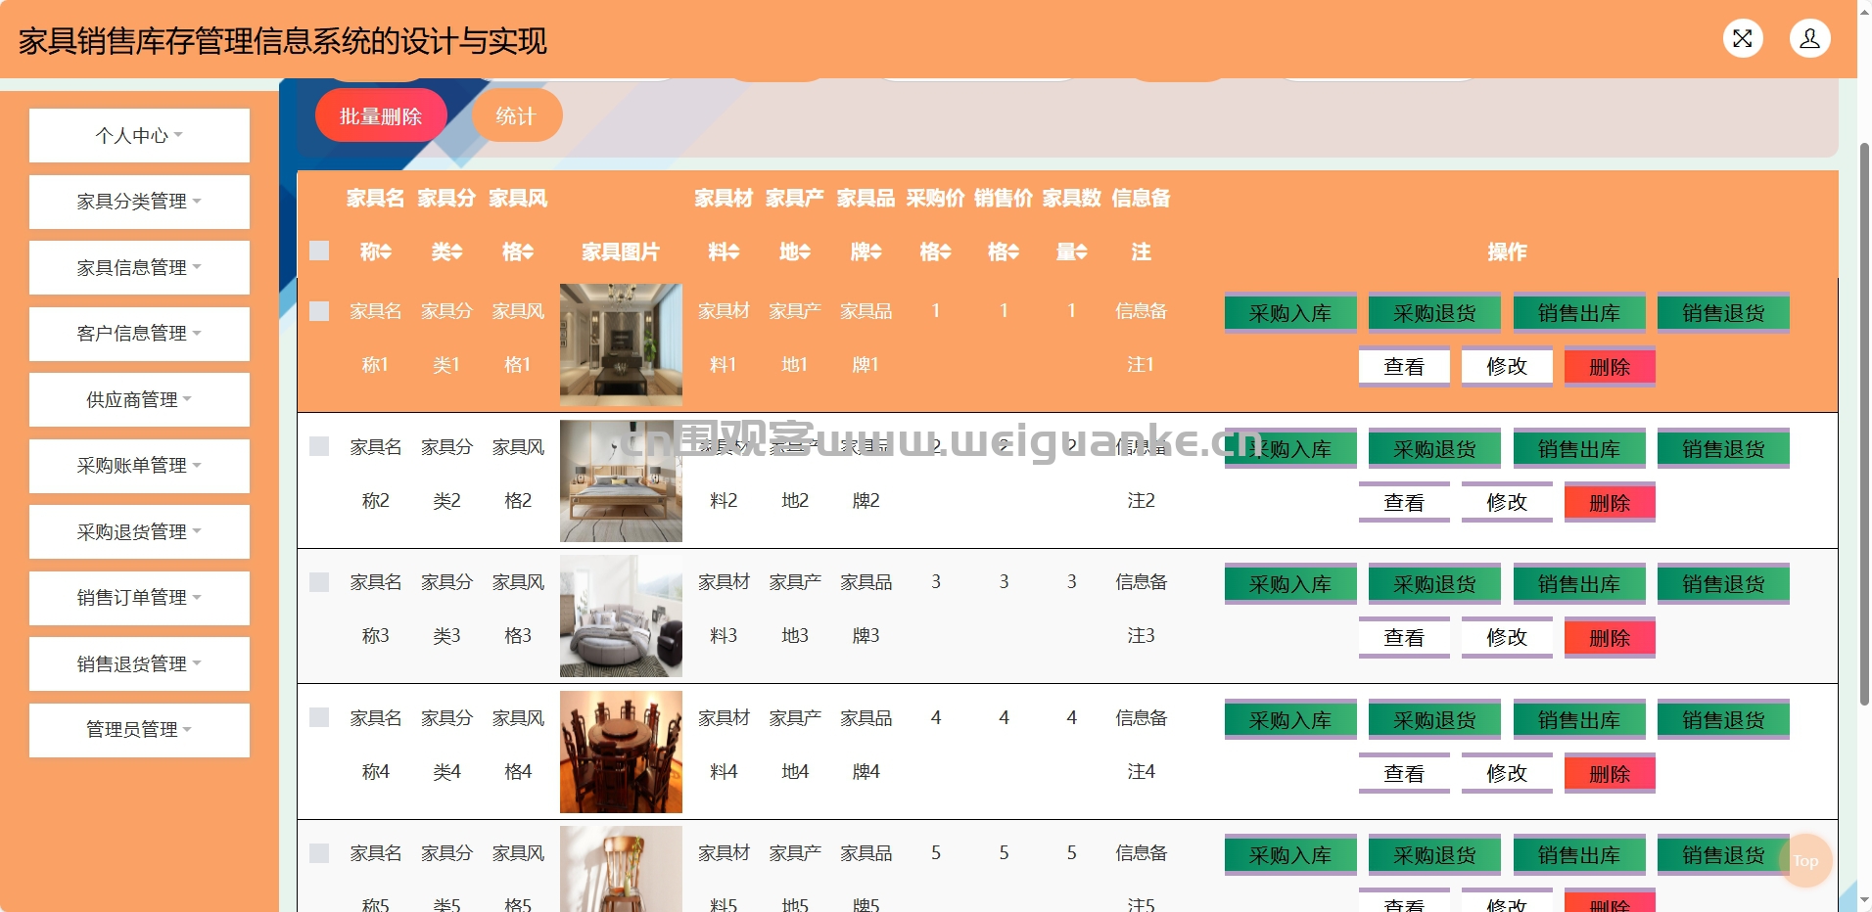Sort by 家具分类 column arrows

(457, 252)
